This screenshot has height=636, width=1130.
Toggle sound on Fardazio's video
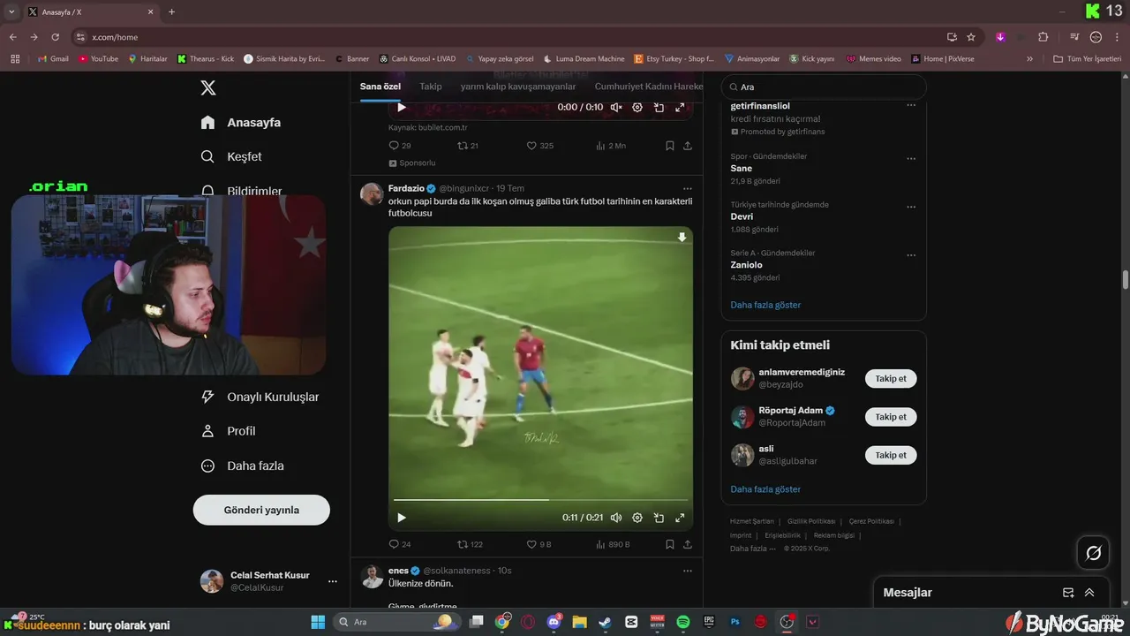pos(616,518)
